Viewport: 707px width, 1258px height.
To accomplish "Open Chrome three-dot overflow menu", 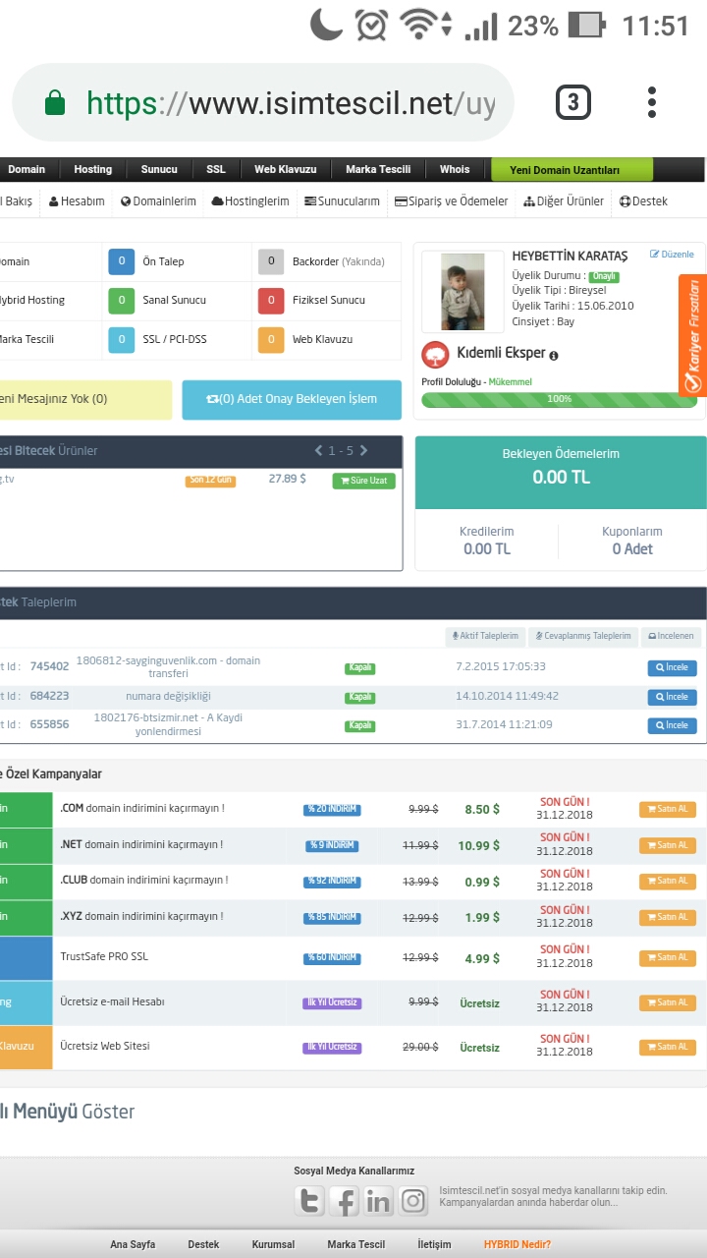I will tap(652, 102).
